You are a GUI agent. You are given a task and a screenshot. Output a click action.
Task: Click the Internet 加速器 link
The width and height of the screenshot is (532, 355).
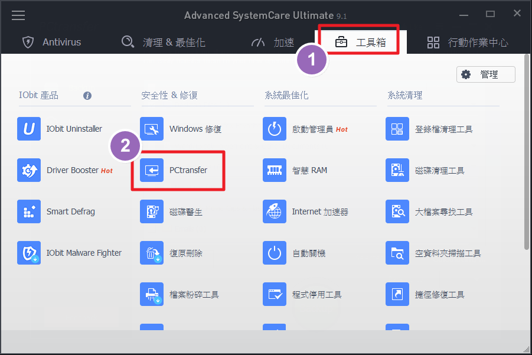(319, 211)
